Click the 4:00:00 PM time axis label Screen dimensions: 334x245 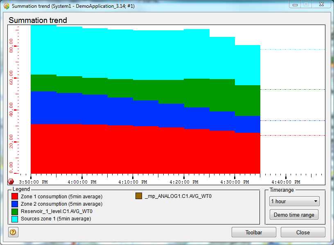82,182
